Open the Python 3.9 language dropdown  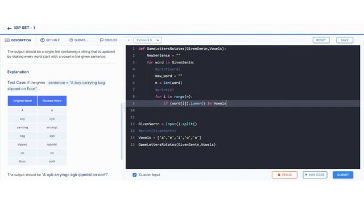(x=148, y=40)
